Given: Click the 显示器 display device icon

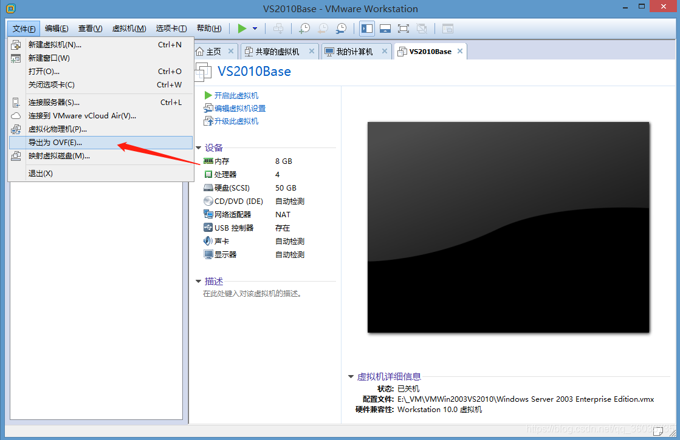Looking at the screenshot, I should (208, 255).
